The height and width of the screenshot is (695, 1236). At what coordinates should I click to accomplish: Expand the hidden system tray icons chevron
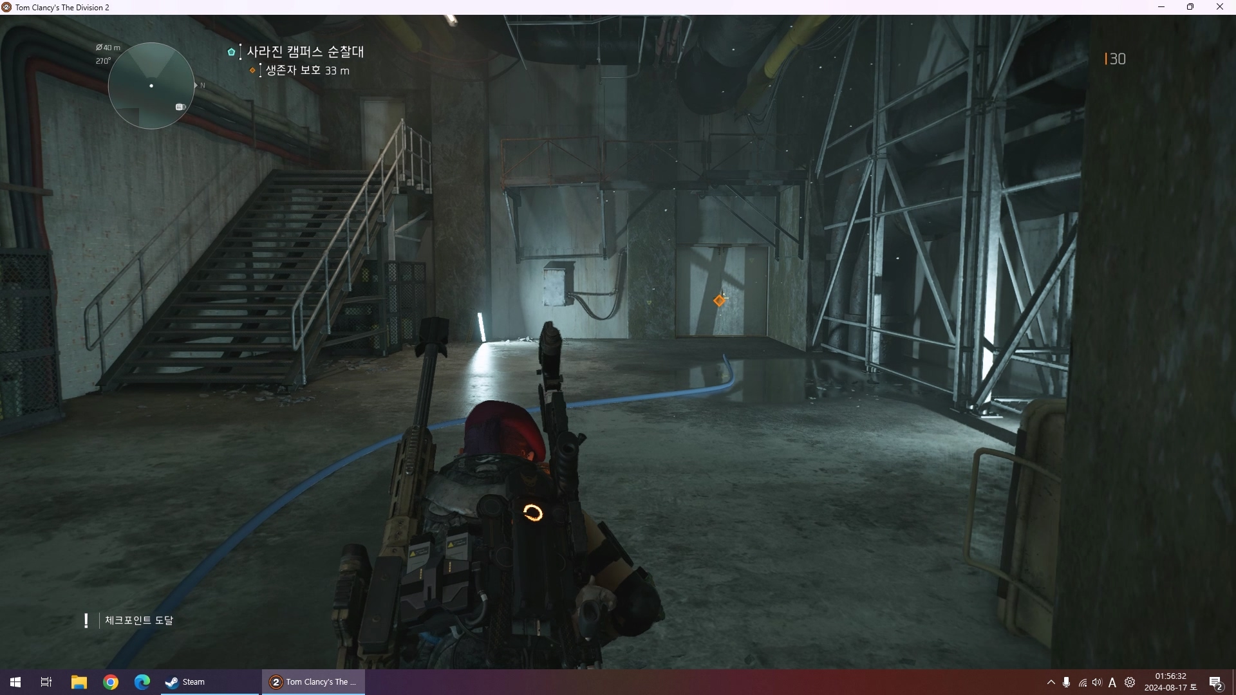[x=1051, y=682]
